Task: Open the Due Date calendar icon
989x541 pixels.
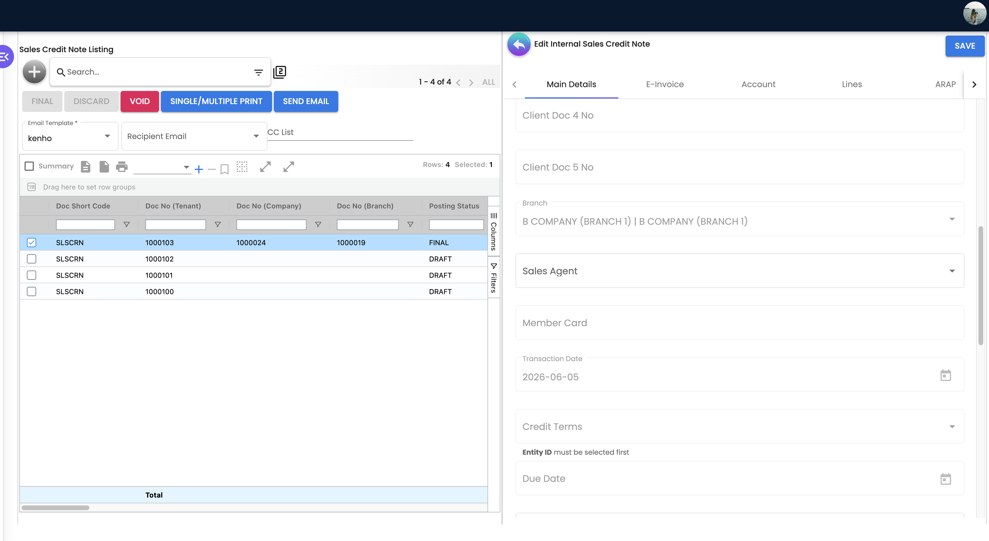Action: tap(945, 479)
